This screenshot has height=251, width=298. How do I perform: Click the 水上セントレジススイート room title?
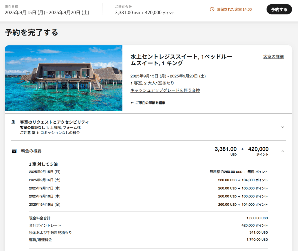tap(181, 60)
